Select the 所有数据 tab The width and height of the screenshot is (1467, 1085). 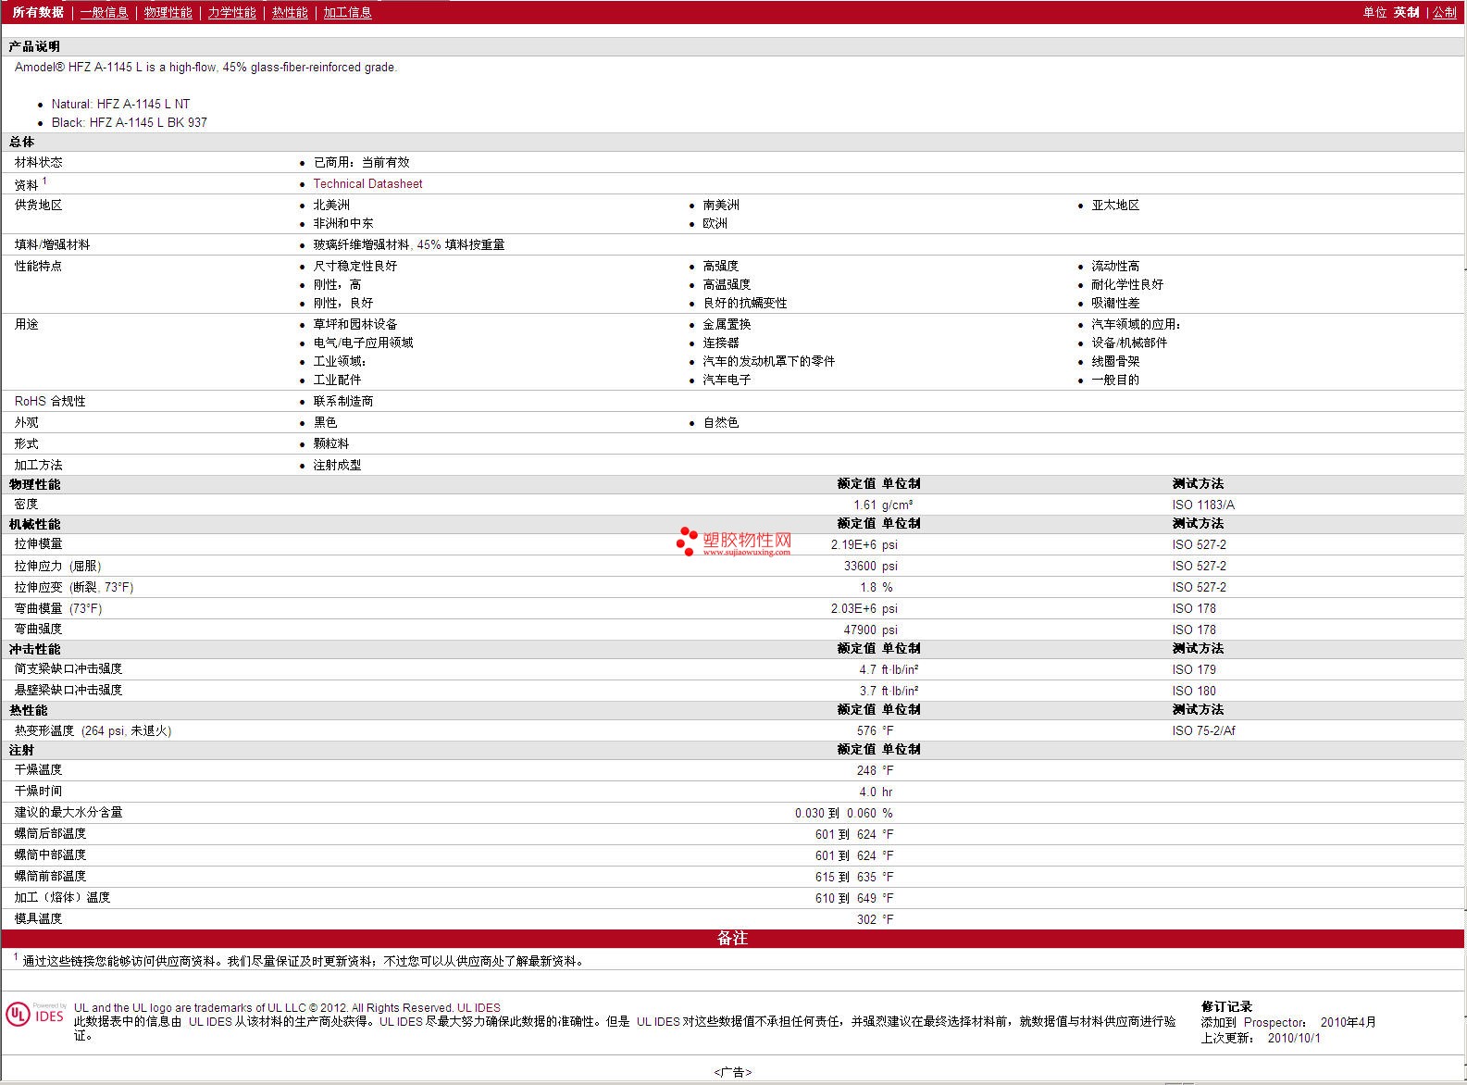pyautogui.click(x=38, y=12)
